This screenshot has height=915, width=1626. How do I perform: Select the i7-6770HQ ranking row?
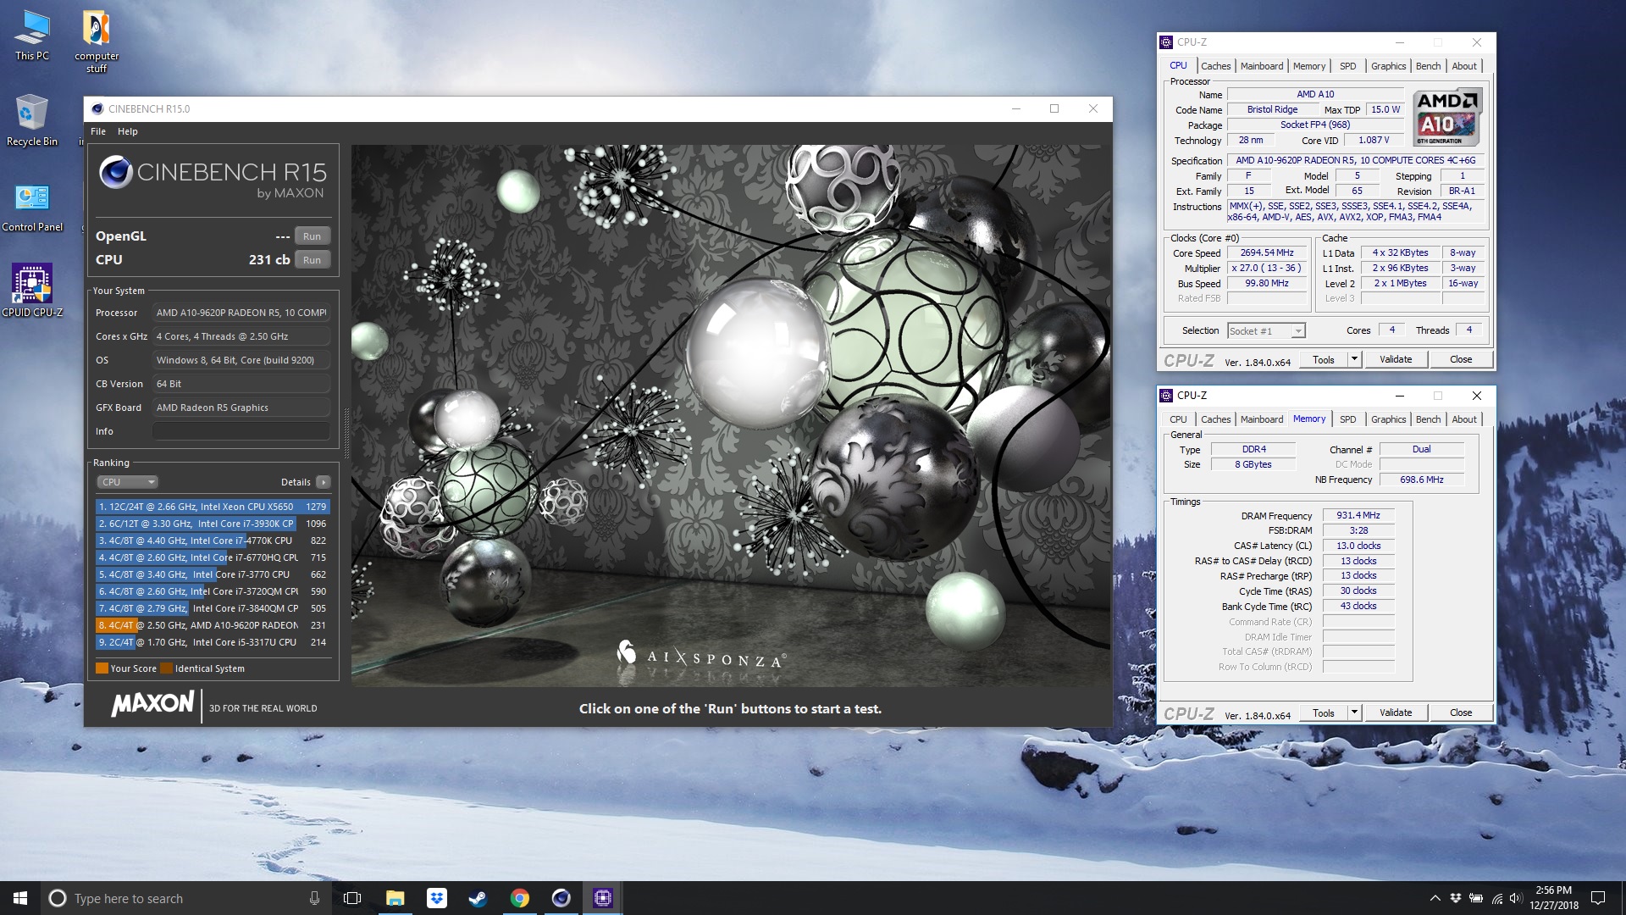213,557
